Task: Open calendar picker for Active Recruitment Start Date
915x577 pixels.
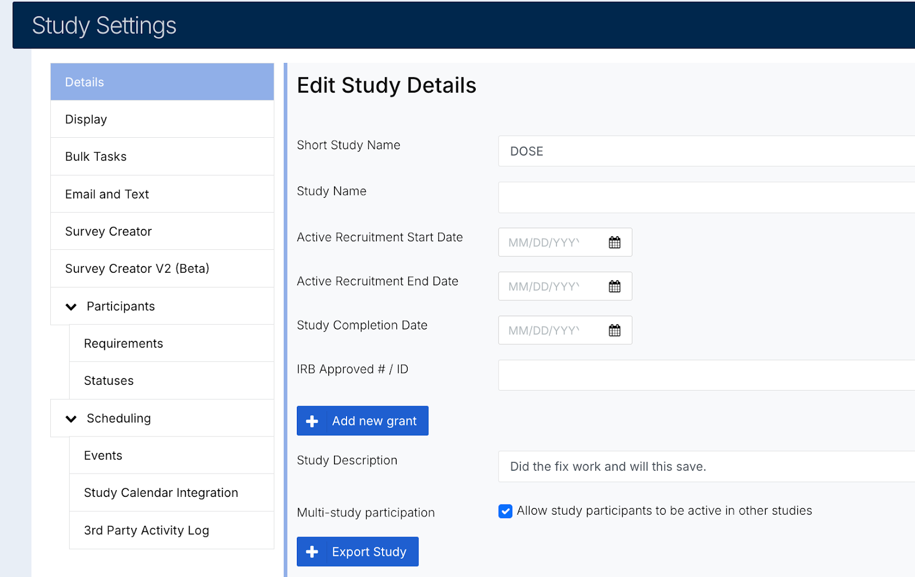Action: click(x=614, y=242)
